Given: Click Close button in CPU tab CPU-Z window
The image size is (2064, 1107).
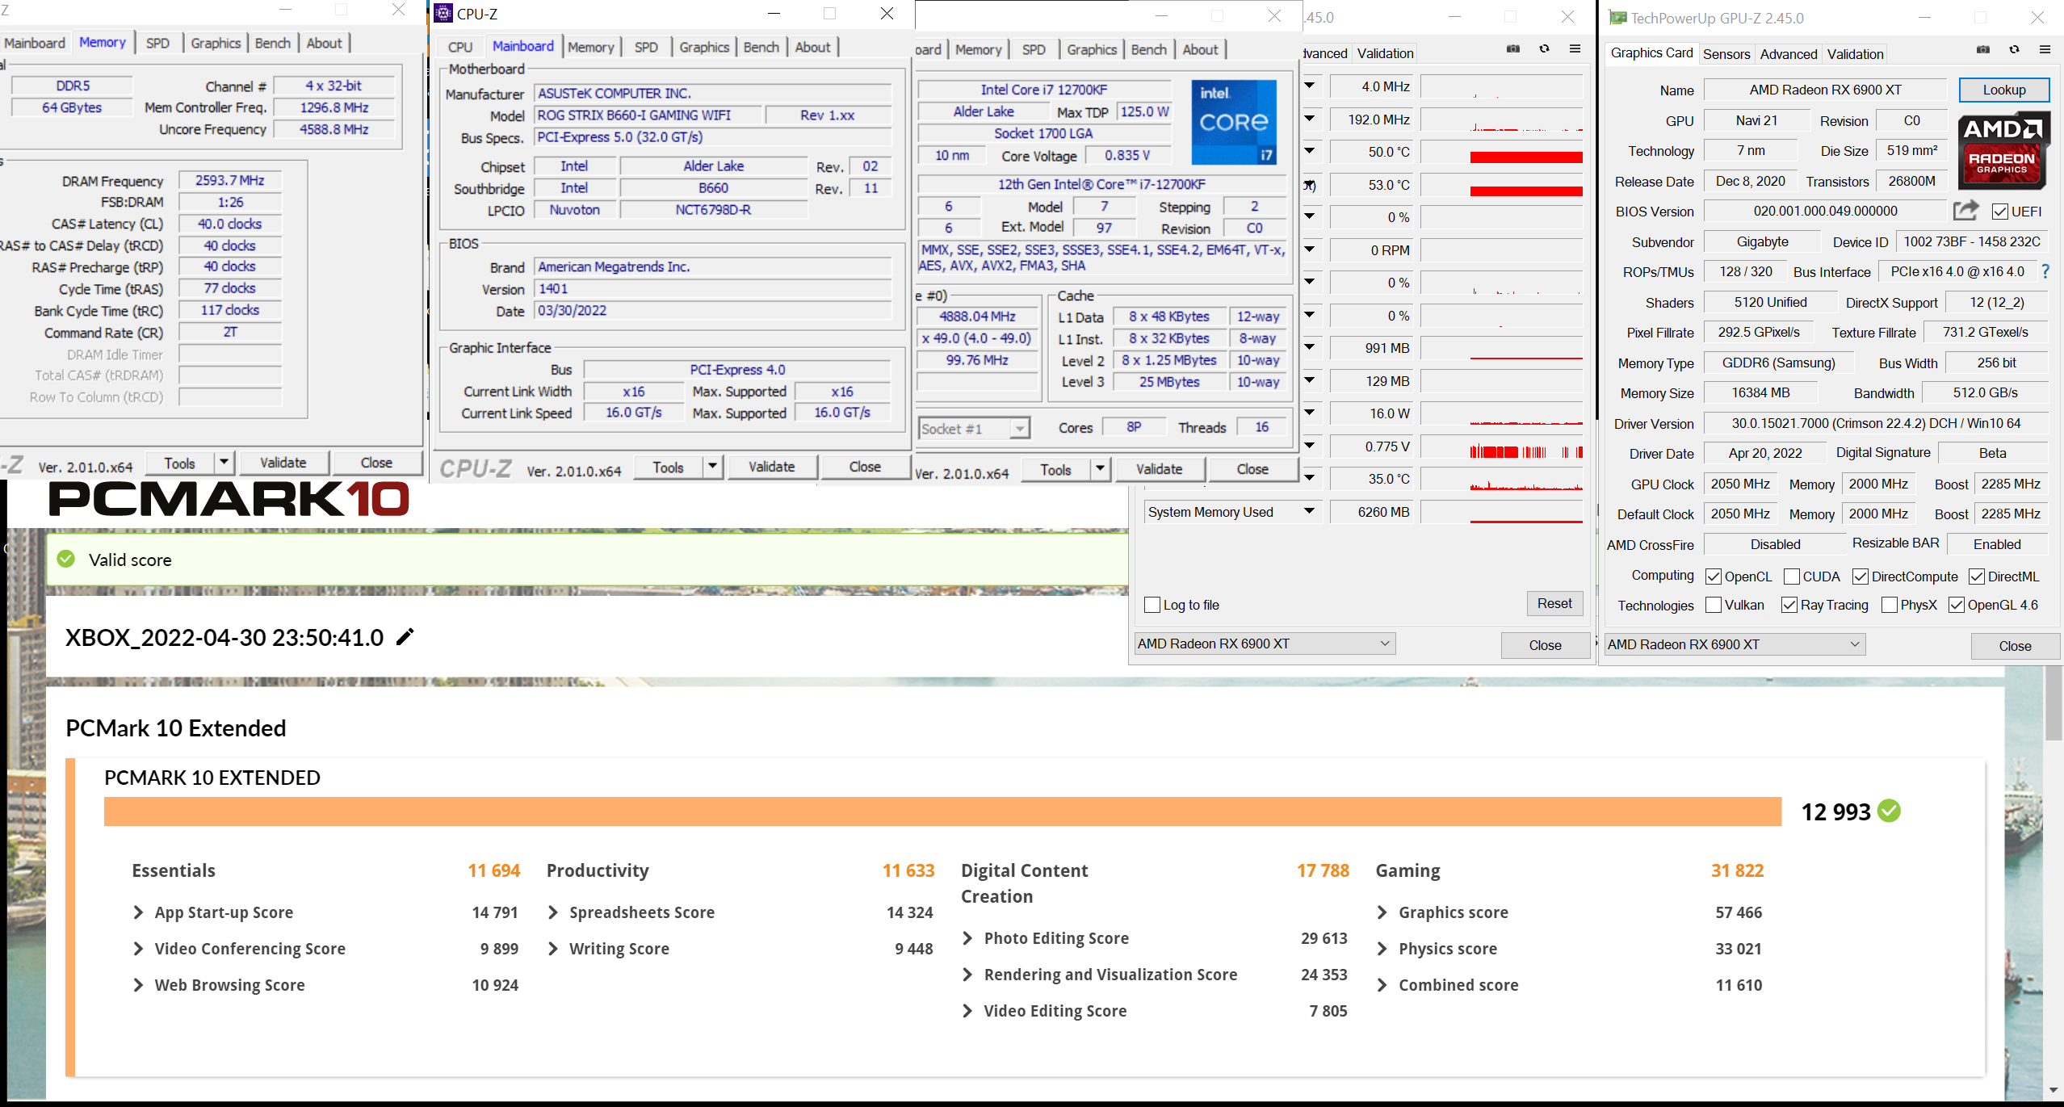Looking at the screenshot, I should click(x=1252, y=469).
